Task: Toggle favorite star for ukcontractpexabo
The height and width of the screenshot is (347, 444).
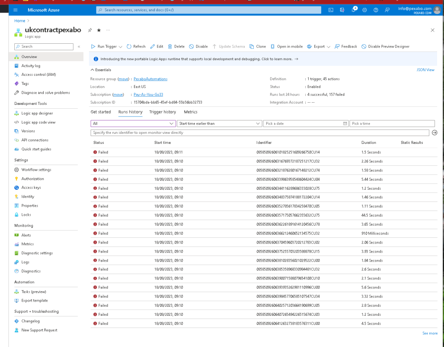Action: 99,30
